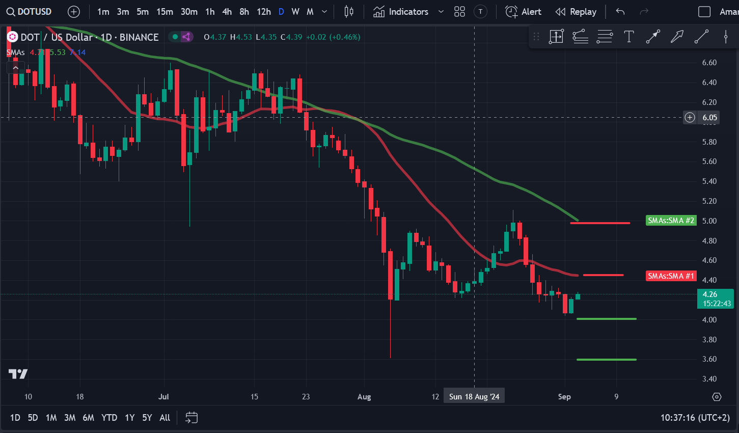
Task: Select the D daily timeframe
Action: pos(281,12)
